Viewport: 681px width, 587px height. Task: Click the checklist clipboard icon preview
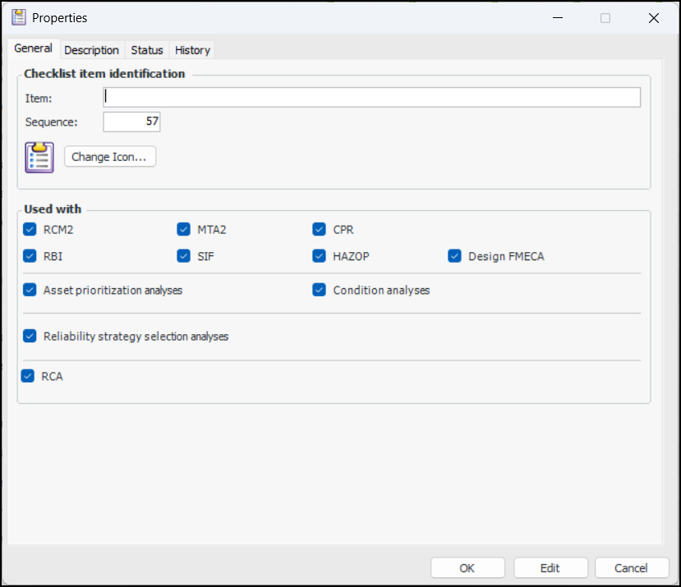click(x=39, y=157)
